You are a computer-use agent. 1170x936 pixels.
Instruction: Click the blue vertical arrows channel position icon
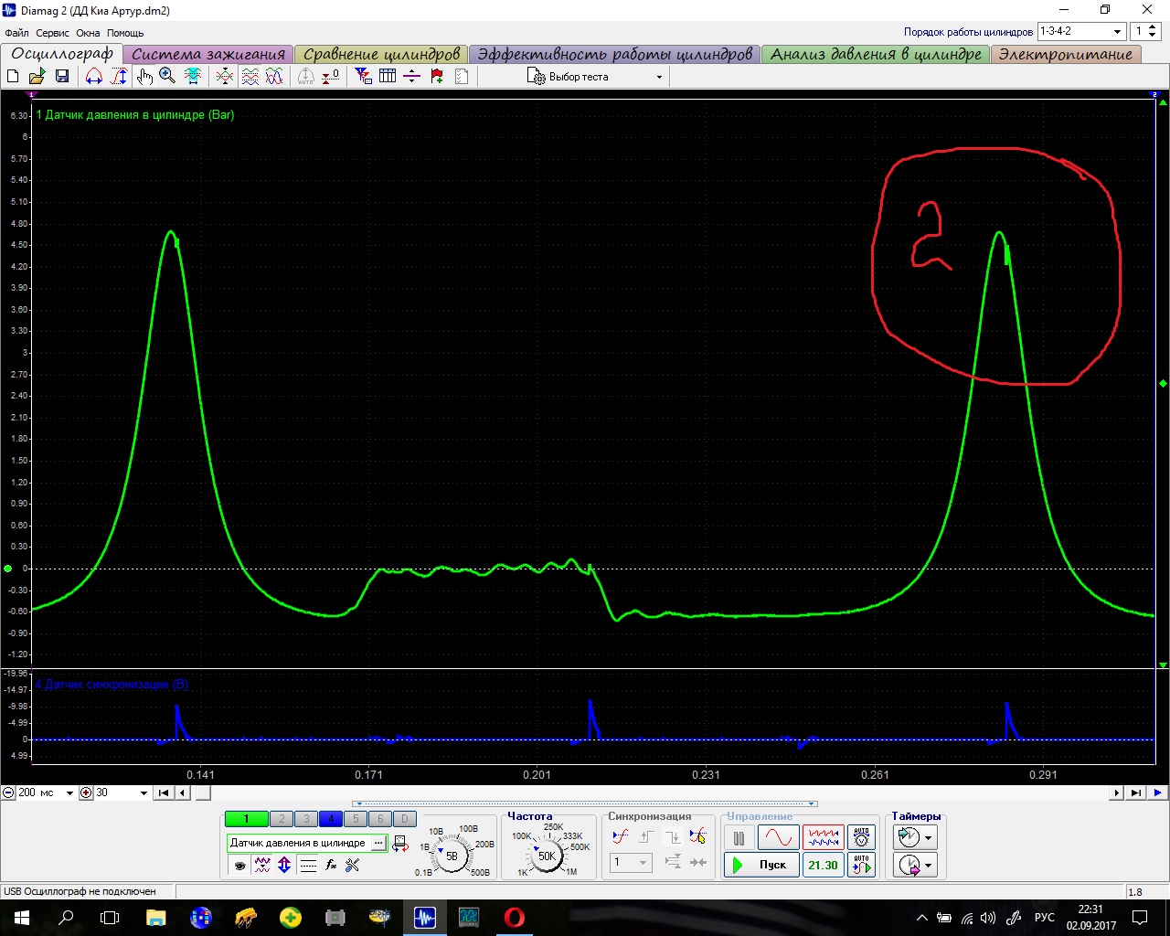[x=284, y=865]
